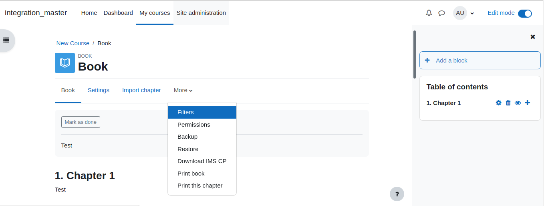Screen dimensions: 544x206
Task: Toggle the Edit mode switch
Action: [525, 13]
